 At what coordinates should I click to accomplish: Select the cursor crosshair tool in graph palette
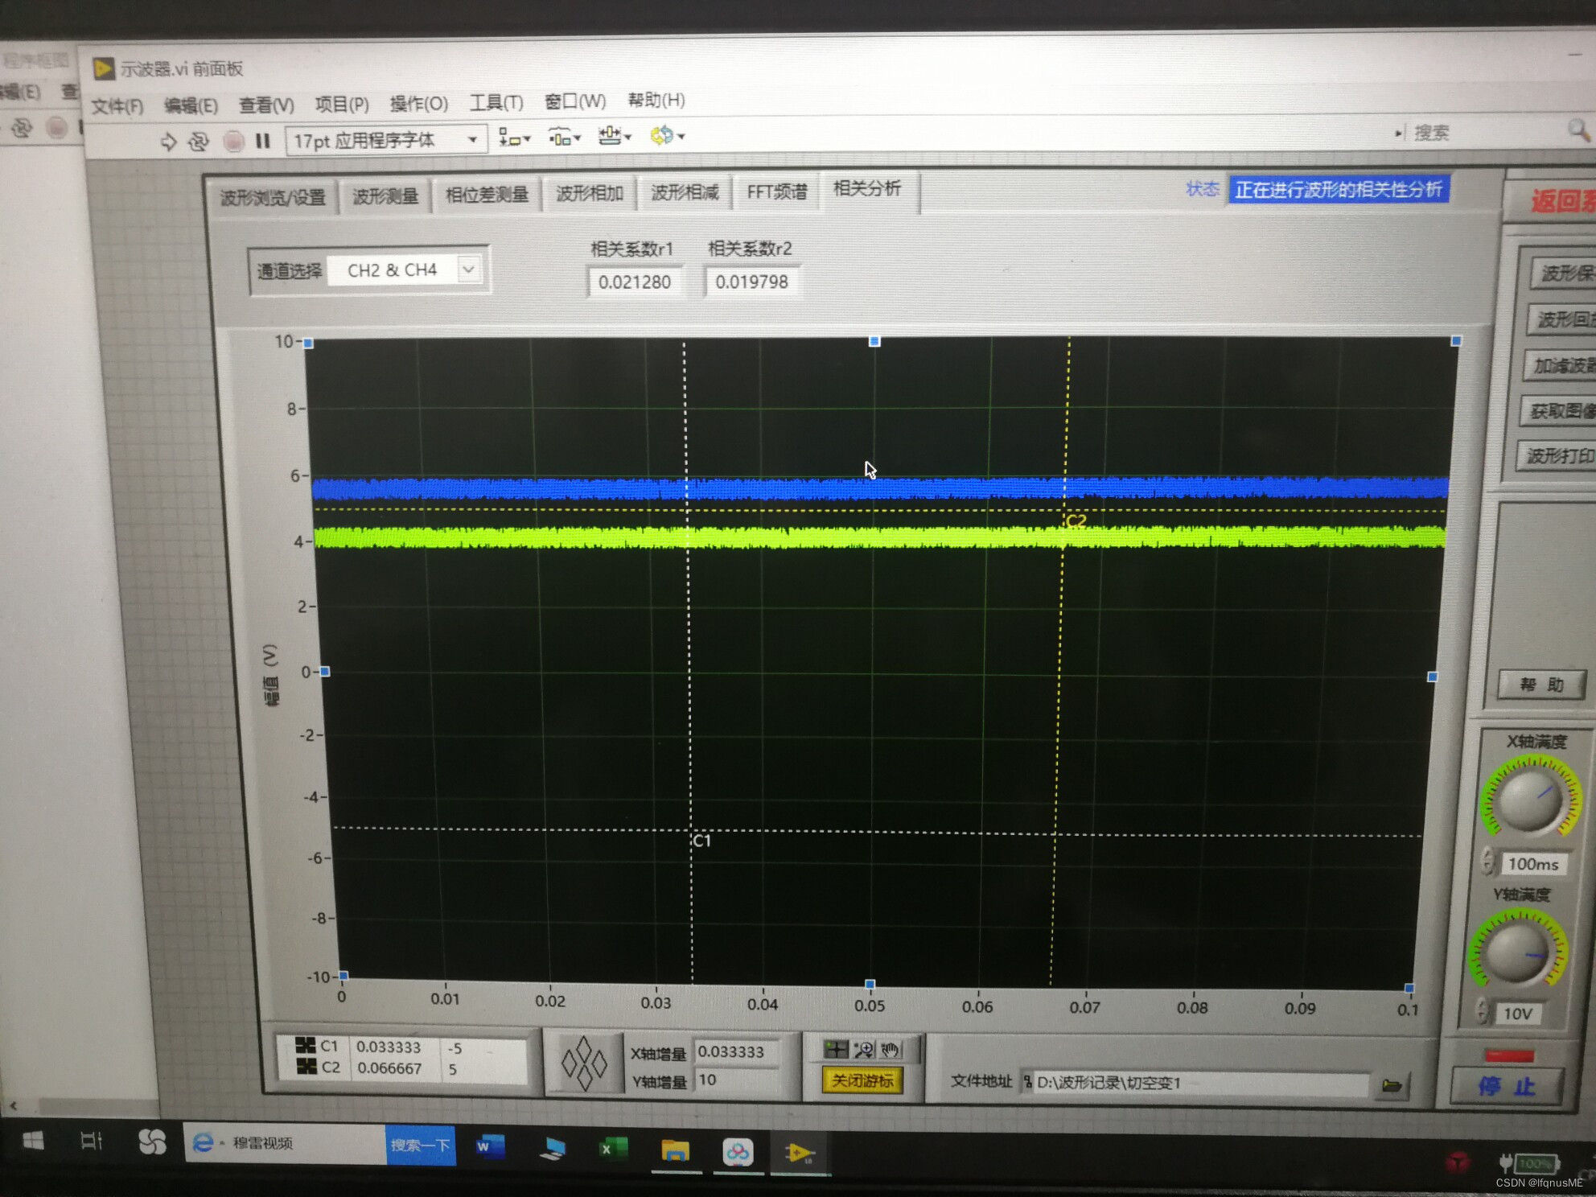[x=836, y=1049]
